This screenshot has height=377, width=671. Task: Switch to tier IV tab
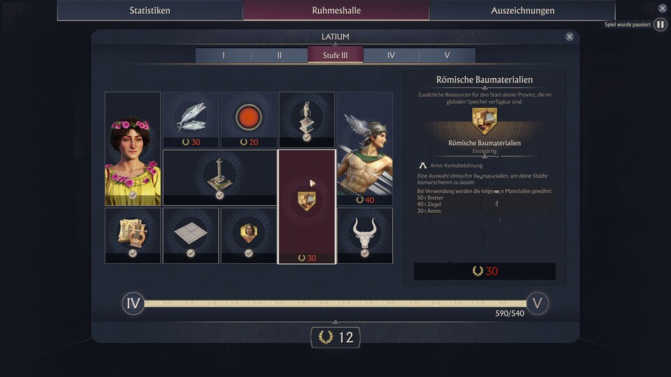(x=391, y=55)
